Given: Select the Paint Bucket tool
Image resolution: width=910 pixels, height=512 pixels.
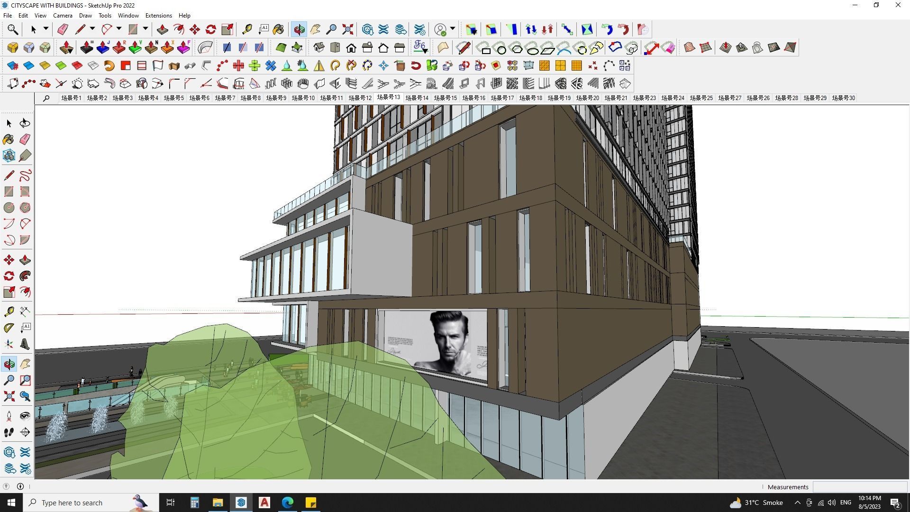Looking at the screenshot, I should [278, 29].
